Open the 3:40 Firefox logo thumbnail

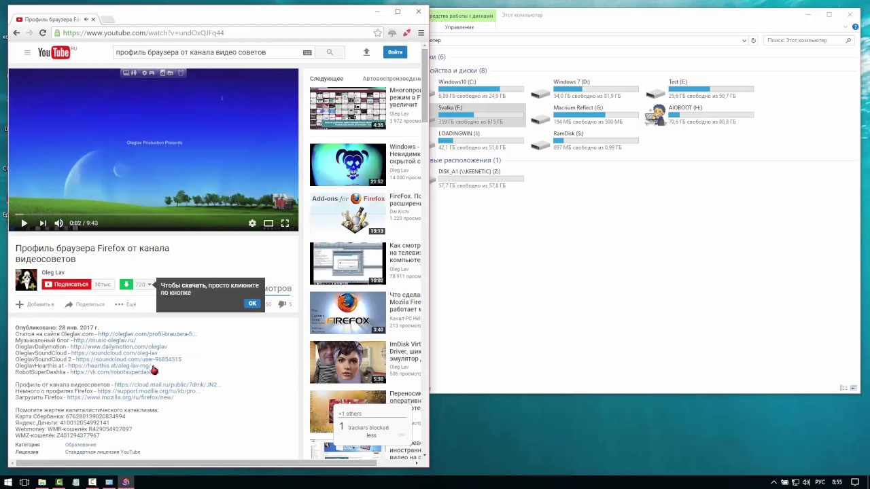click(x=347, y=312)
